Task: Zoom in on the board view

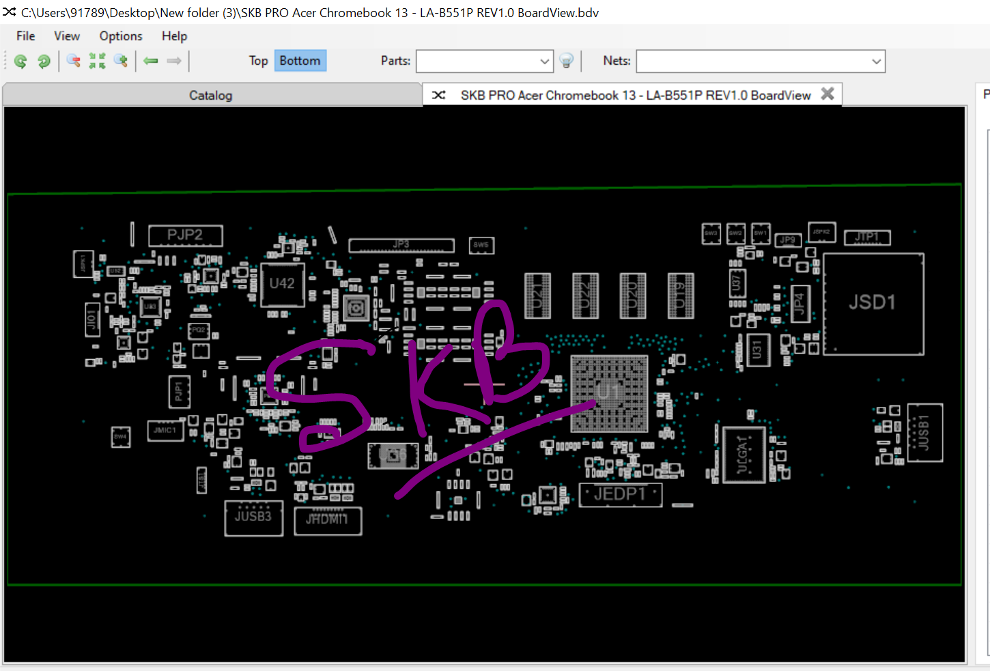Action: coord(121,61)
